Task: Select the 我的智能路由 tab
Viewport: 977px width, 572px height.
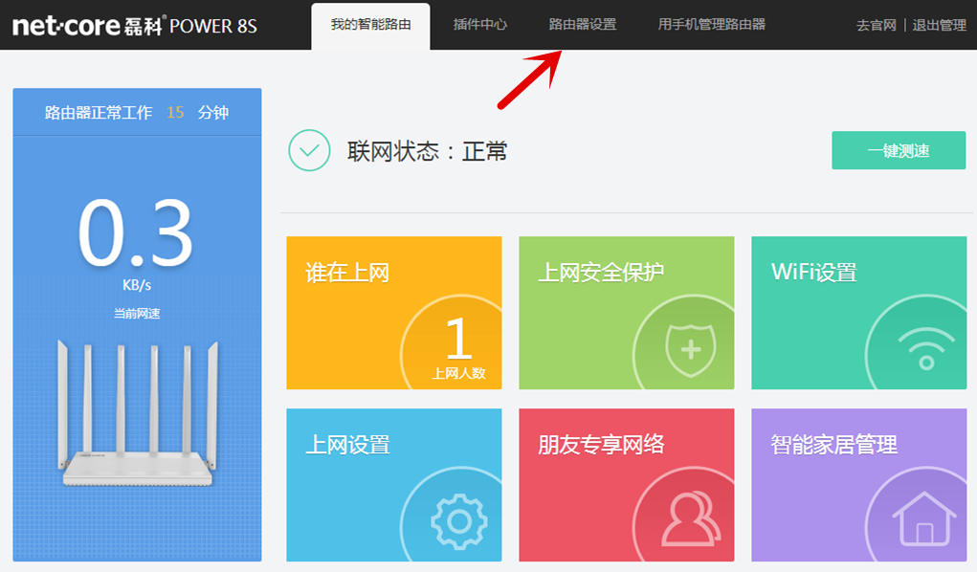Action: 370,24
